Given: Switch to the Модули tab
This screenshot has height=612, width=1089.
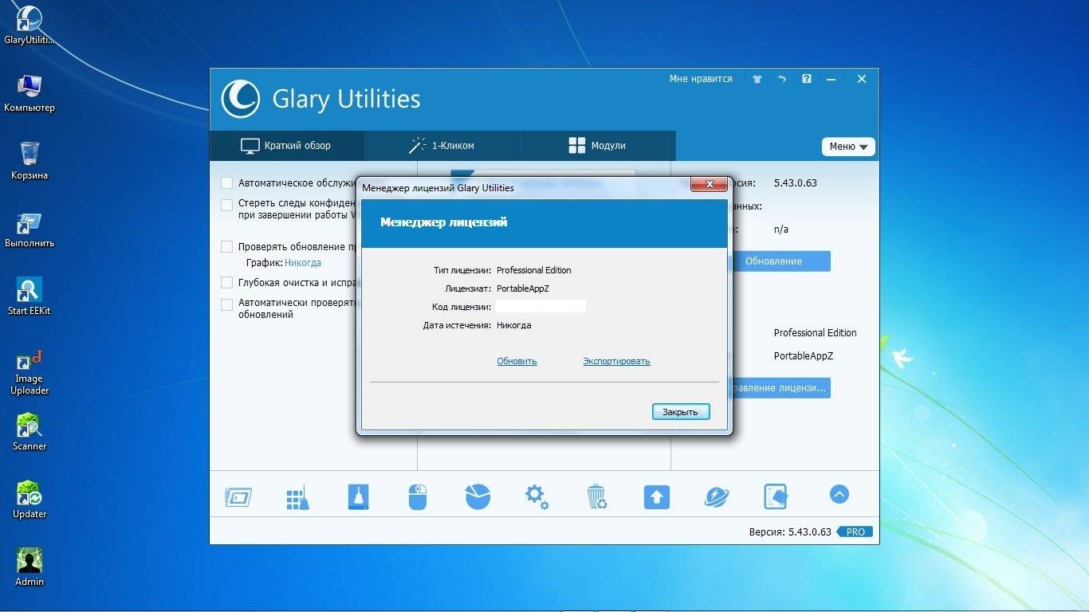Looking at the screenshot, I should (597, 146).
